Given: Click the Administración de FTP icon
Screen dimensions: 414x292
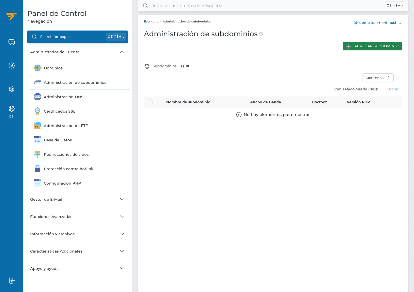Looking at the screenshot, I should click(x=37, y=126).
